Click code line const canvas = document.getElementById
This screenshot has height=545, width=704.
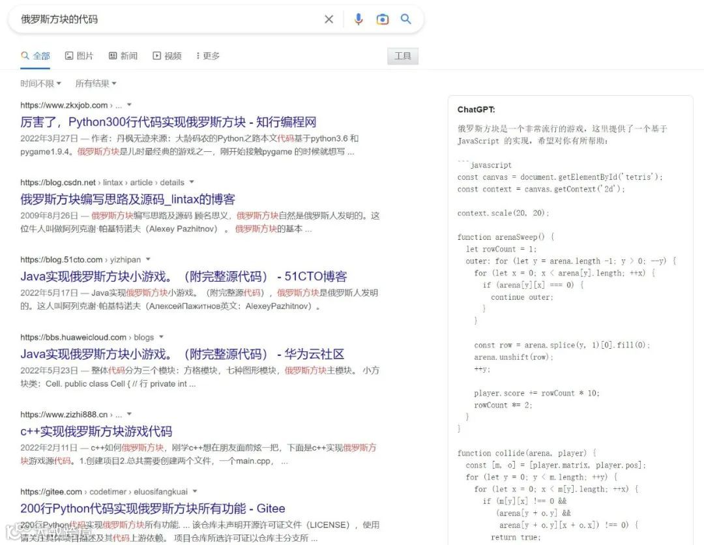click(560, 177)
